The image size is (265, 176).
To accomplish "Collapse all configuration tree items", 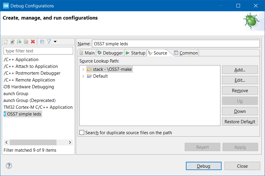I will tap(42, 42).
